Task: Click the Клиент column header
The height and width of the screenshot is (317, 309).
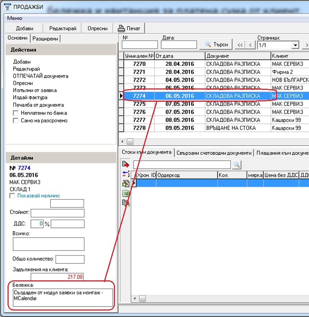Action: coord(290,56)
